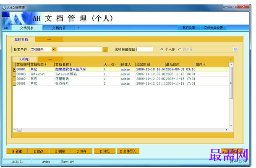Click the 创建人 column header
The image size is (256, 168).
tap(128, 65)
